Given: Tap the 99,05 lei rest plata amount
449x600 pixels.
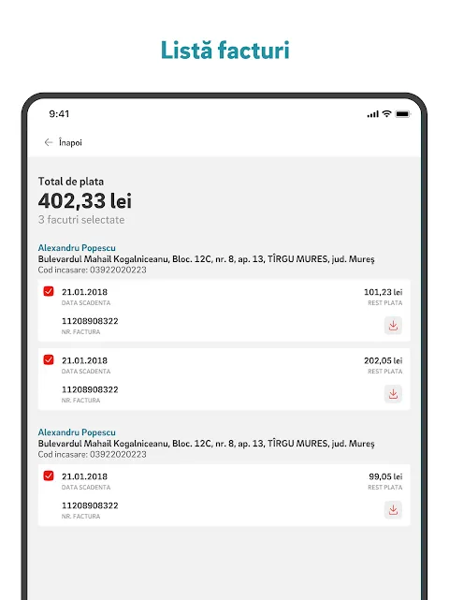Looking at the screenshot, I should pos(385,476).
